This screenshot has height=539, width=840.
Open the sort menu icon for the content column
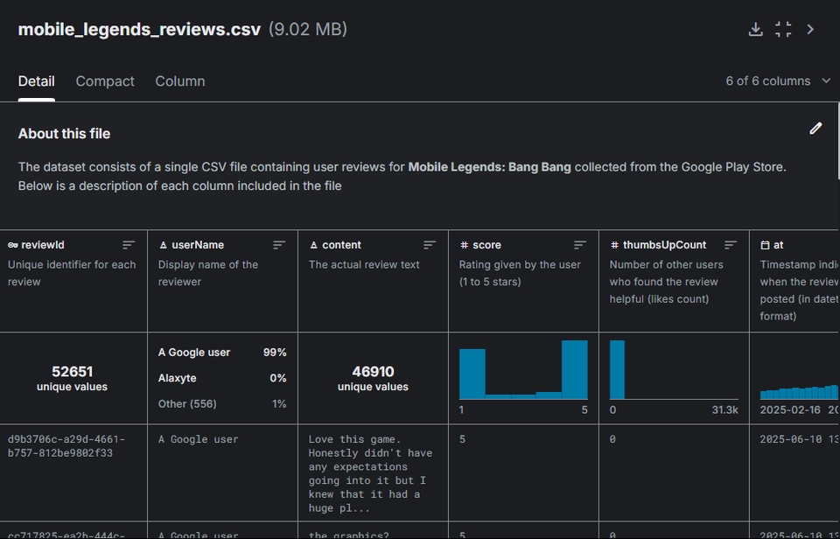coord(430,245)
